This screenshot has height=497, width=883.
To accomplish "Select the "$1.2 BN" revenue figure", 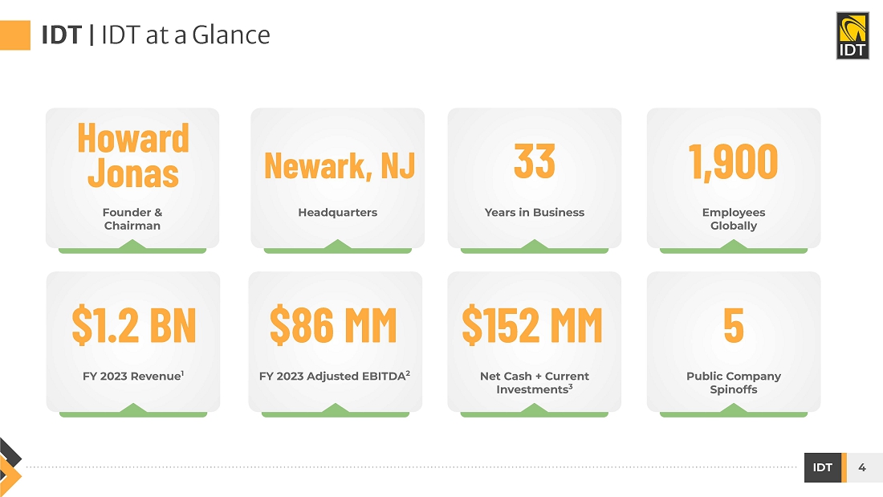I will (133, 324).
